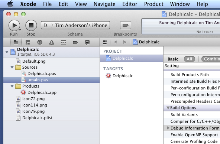Select Default.png in navigator
Image resolution: width=220 pixels, height=144 pixels.
click(52, 61)
